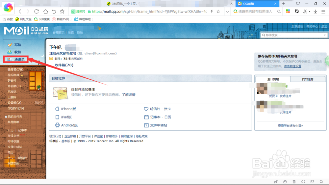Open QQ邮件订阅 subscriptions
This screenshot has height=185, width=329.
(x=16, y=108)
